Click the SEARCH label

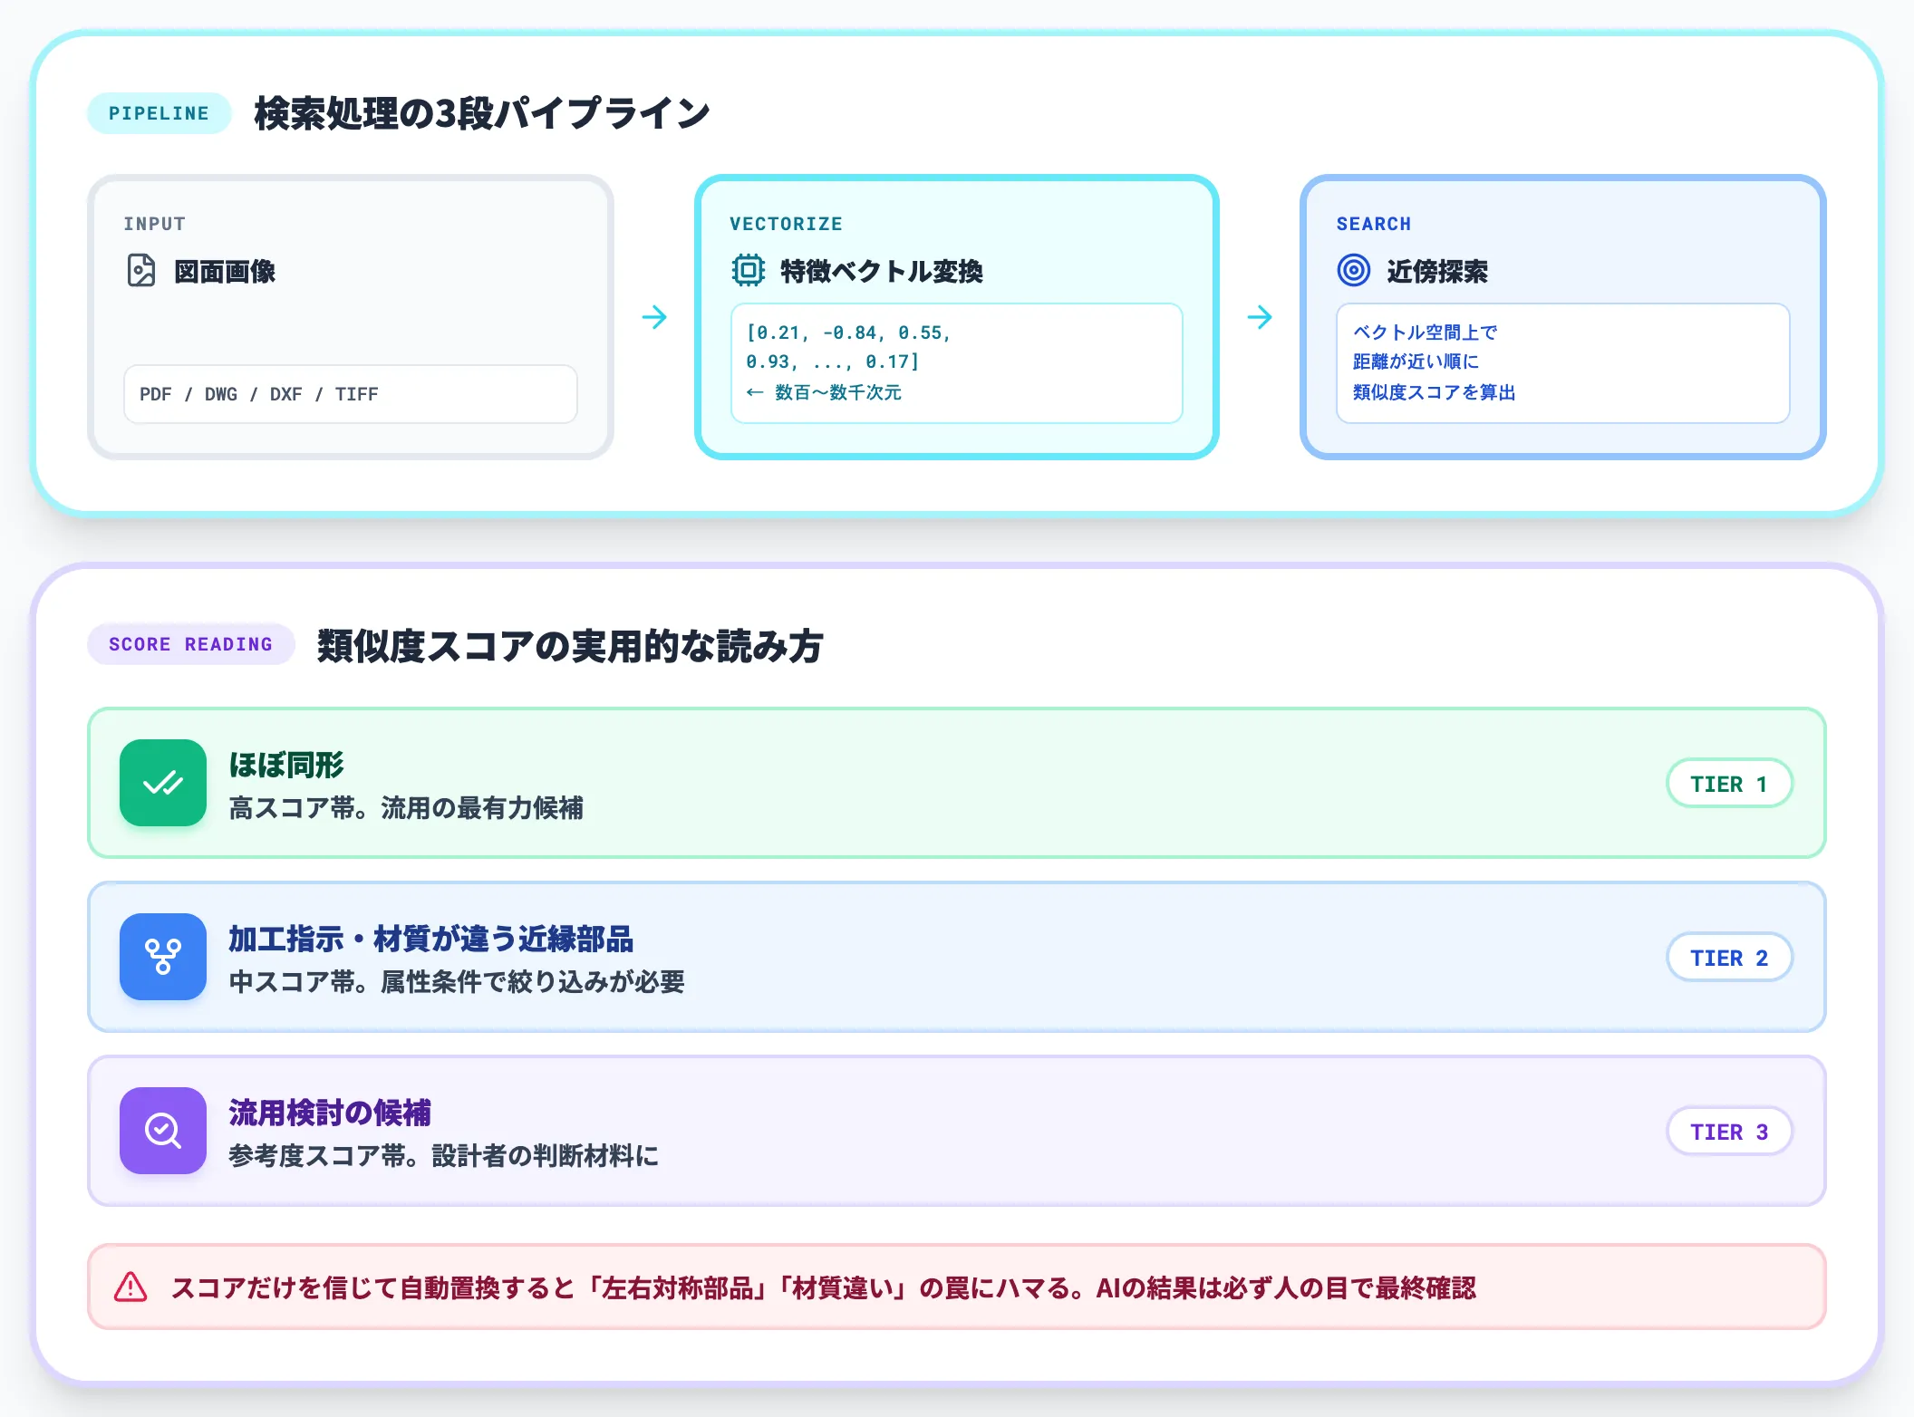(x=1374, y=224)
